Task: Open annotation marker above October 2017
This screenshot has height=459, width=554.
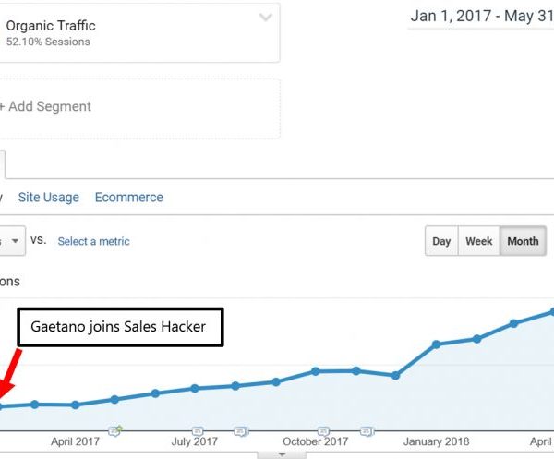Action: 323,430
